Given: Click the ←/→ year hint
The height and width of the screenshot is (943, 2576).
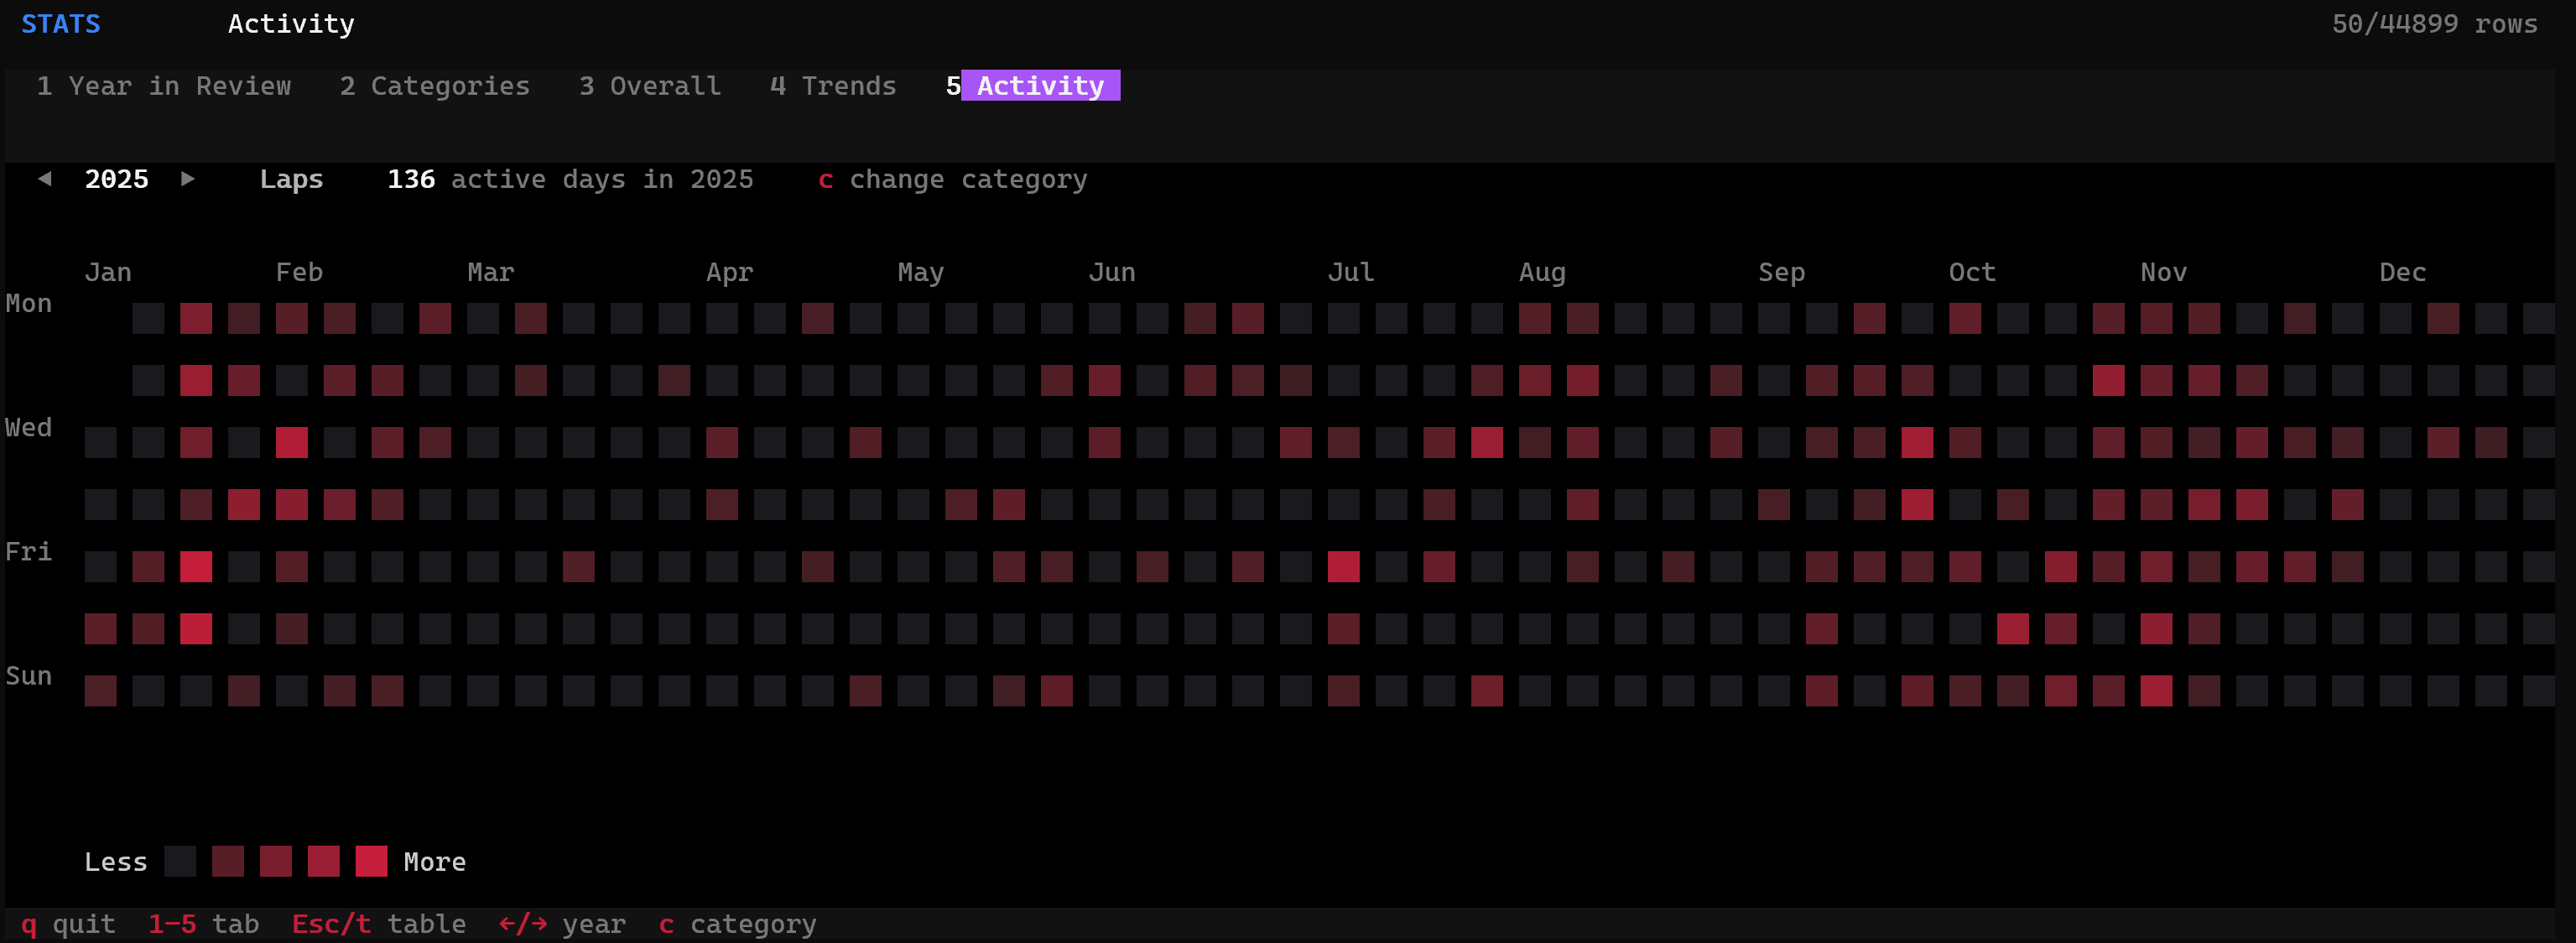Looking at the screenshot, I should click(563, 925).
